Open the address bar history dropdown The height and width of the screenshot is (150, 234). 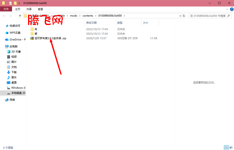coord(180,16)
